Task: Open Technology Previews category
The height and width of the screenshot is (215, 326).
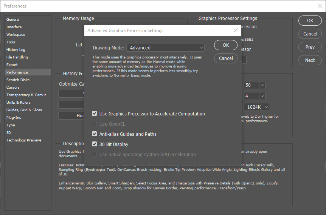Action: tap(28, 140)
